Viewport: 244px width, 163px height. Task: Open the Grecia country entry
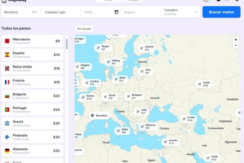tap(32, 123)
